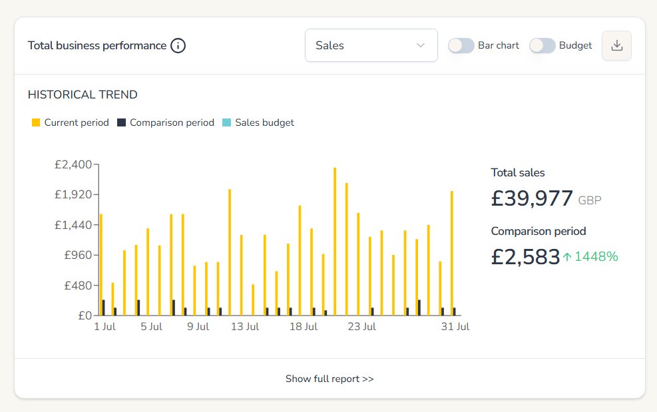Click the download report icon

pos(616,45)
